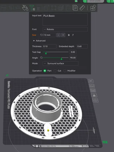Select the Measure ruler tool
The width and height of the screenshot is (114, 152).
point(82,8)
